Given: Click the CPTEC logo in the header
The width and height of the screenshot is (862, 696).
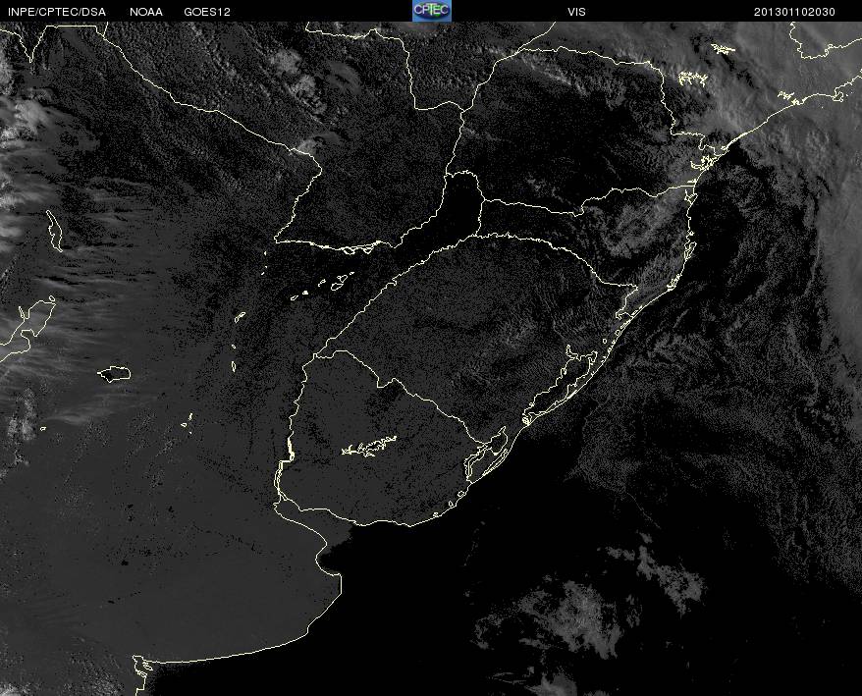Looking at the screenshot, I should (431, 10).
